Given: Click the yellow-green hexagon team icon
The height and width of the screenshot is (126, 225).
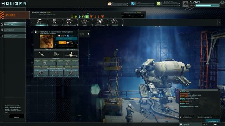Looking at the screenshot, I should pos(83,16).
